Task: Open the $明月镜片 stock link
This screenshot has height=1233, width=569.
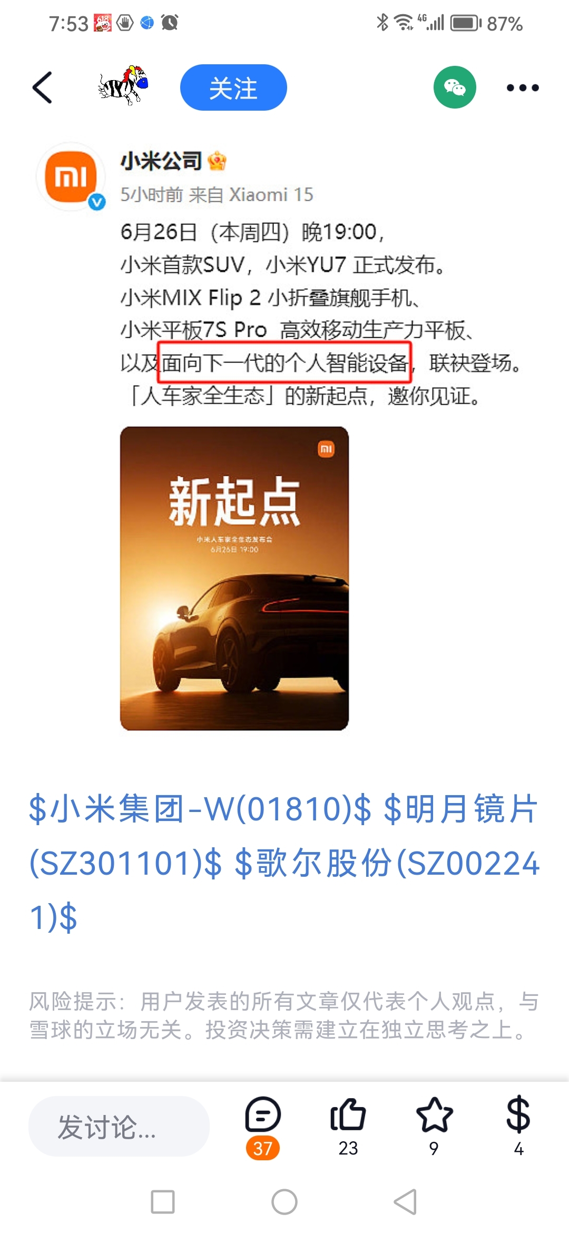Action: coord(460,809)
